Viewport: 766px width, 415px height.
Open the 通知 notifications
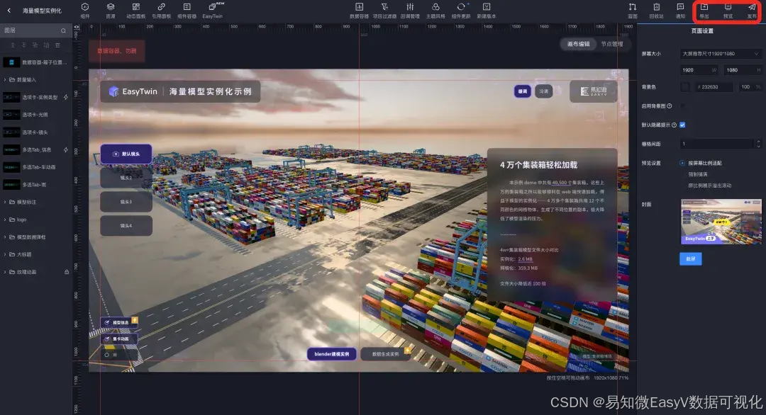click(680, 10)
